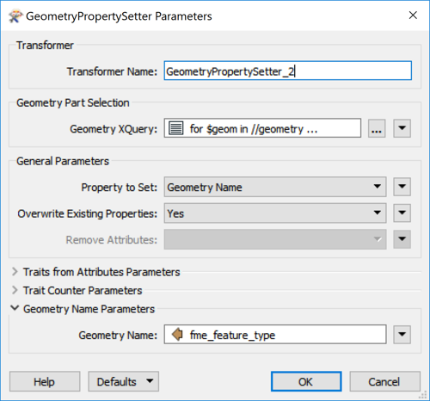
Task: Click the FME app icon in title bar
Action: [x=15, y=16]
